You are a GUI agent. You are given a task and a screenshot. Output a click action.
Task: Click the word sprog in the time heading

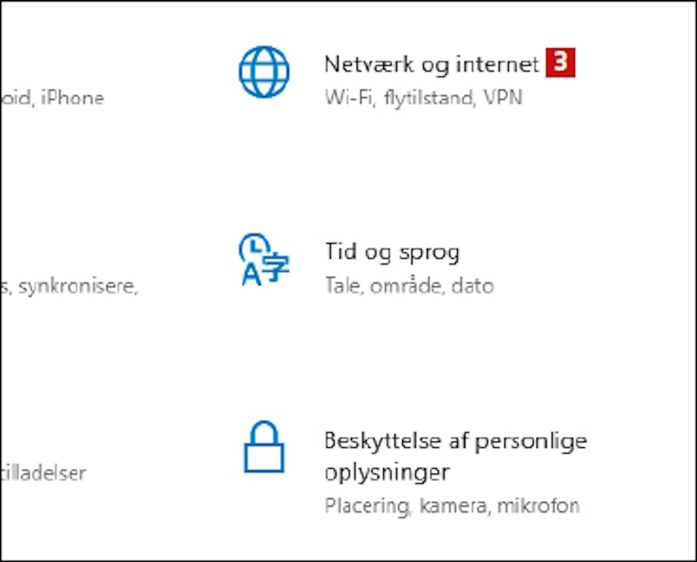[429, 253]
